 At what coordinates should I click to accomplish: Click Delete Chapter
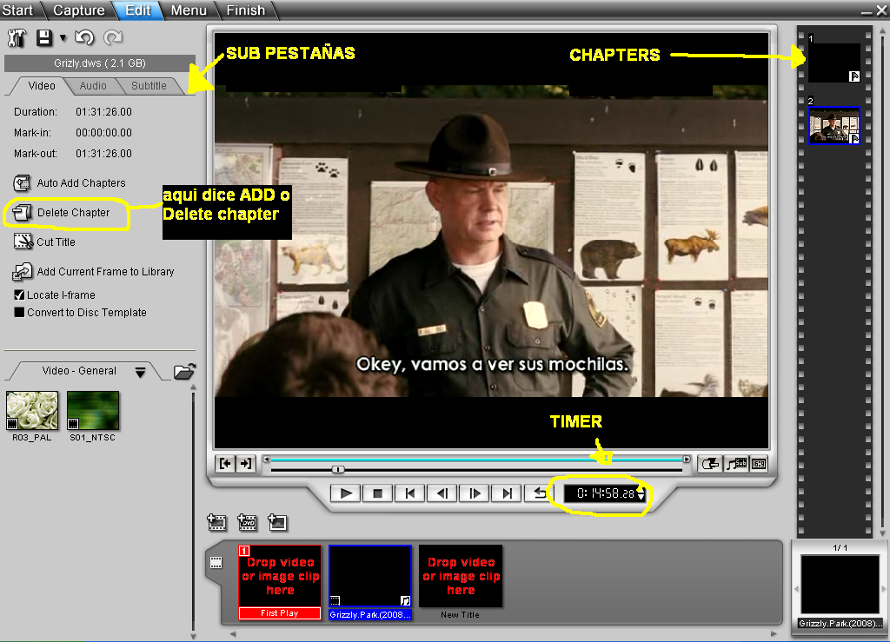click(62, 213)
